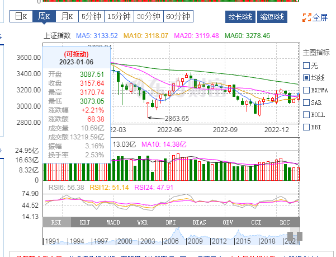Select the 周K weekly chart tab
Screen dimensions: 336x257
(44, 16)
